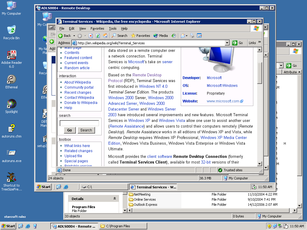Go to the browser Home page
The image size is (307, 230).
click(105, 36)
